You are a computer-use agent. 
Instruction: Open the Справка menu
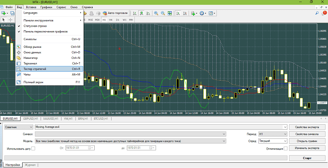87,7
